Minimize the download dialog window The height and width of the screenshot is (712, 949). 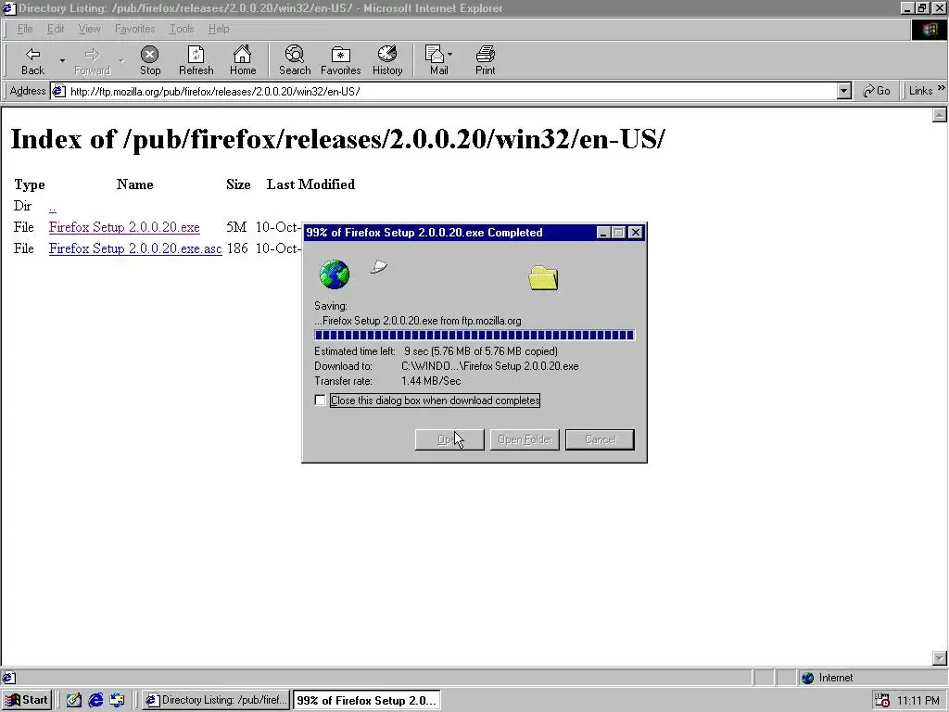click(603, 233)
